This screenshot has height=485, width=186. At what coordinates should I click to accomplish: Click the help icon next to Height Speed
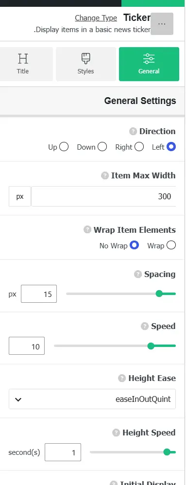tap(116, 433)
